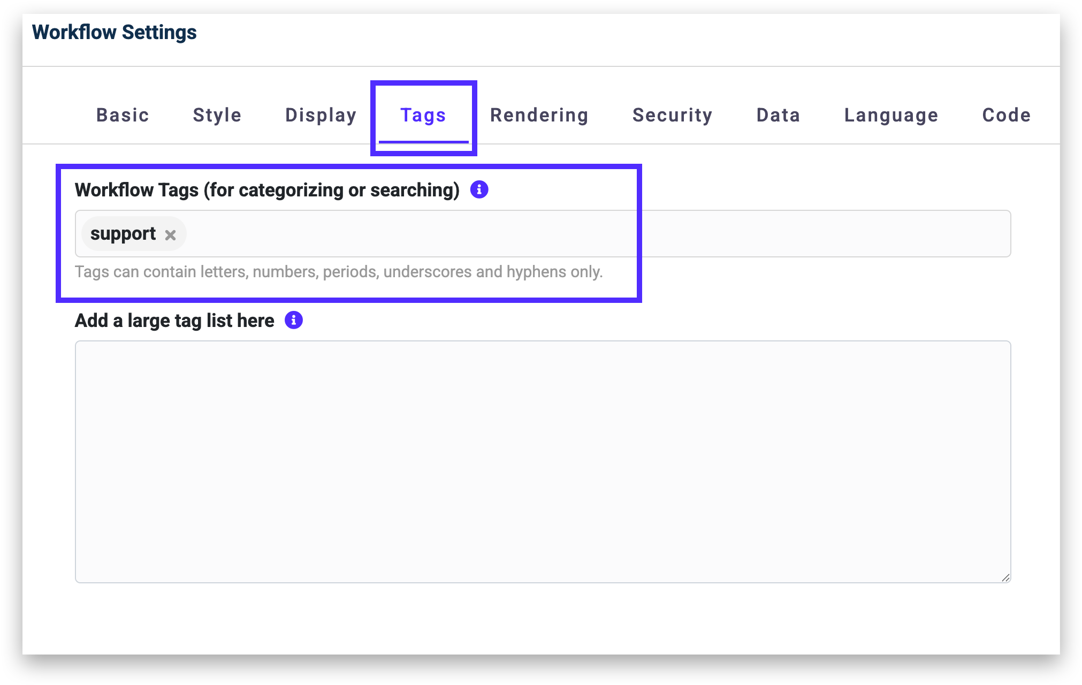The width and height of the screenshot is (1082, 685).
Task: Switch to the Style tab
Action: (217, 115)
